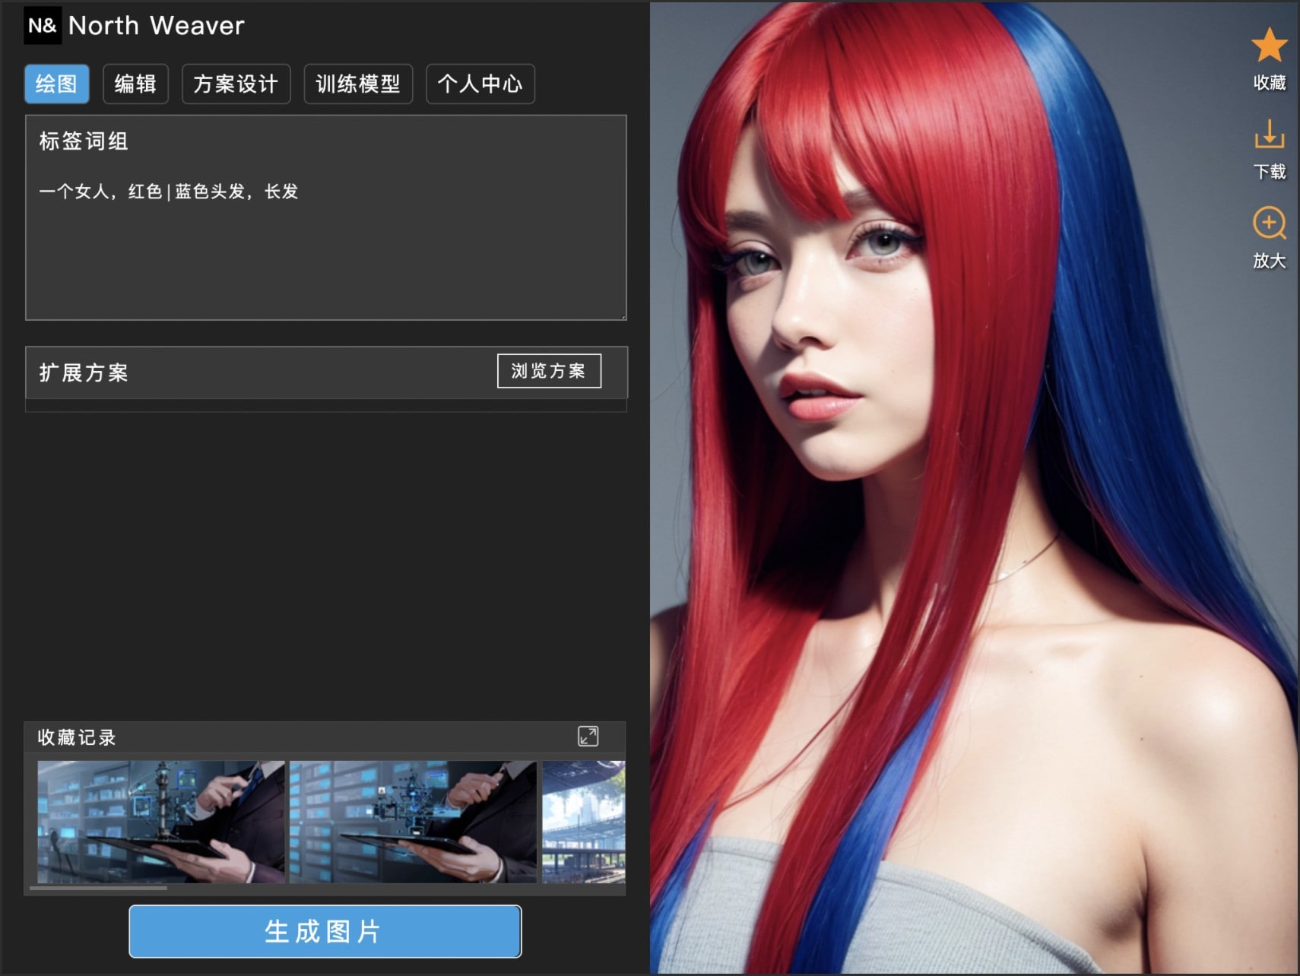Screen dimensions: 1300x976
Task: Switch to the 绘图 tab
Action: [x=57, y=84]
